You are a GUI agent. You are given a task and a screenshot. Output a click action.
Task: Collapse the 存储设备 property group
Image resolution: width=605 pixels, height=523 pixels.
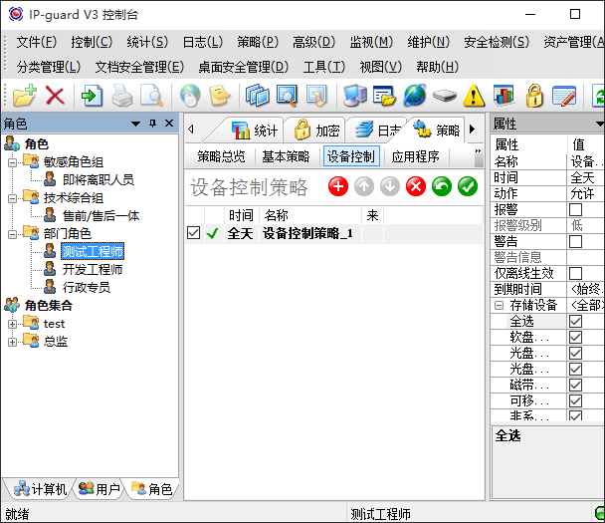pyautogui.click(x=499, y=306)
